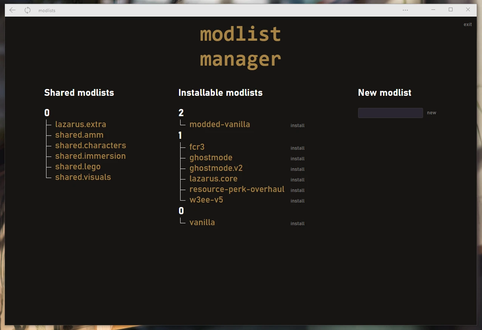Screen dimensions: 482x330
Task: Open the resource-perk-overhaul modlist
Action: [237, 189]
